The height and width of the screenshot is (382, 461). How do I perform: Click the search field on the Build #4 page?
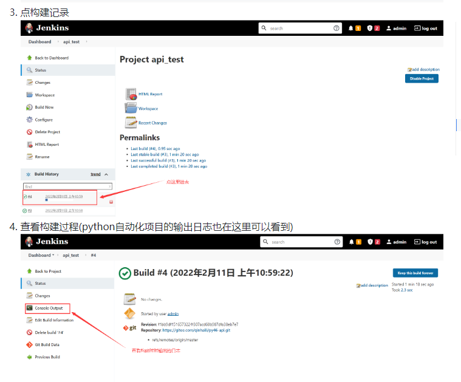301,242
